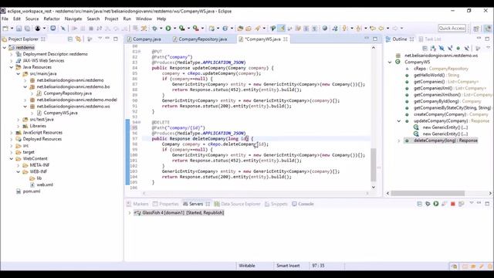Click the Quick Access search field
This screenshot has width=494, height=278.
pos(452,29)
